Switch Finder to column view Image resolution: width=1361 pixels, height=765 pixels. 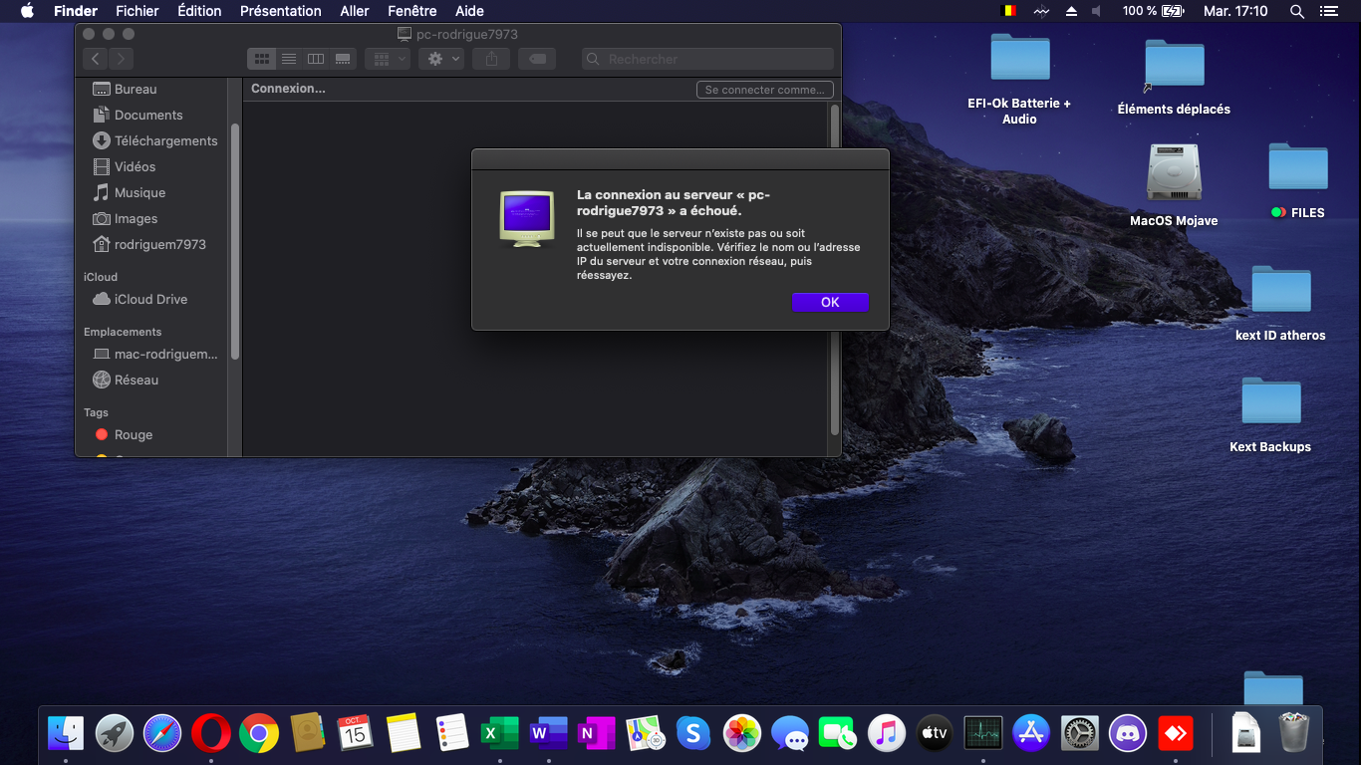tap(316, 59)
